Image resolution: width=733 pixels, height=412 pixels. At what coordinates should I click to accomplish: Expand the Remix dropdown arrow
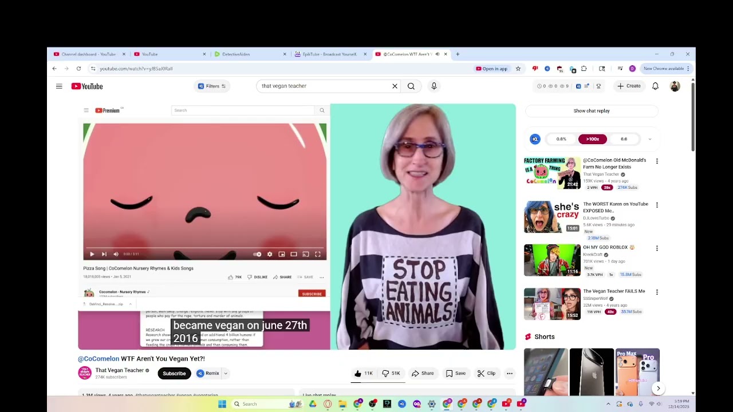226,373
